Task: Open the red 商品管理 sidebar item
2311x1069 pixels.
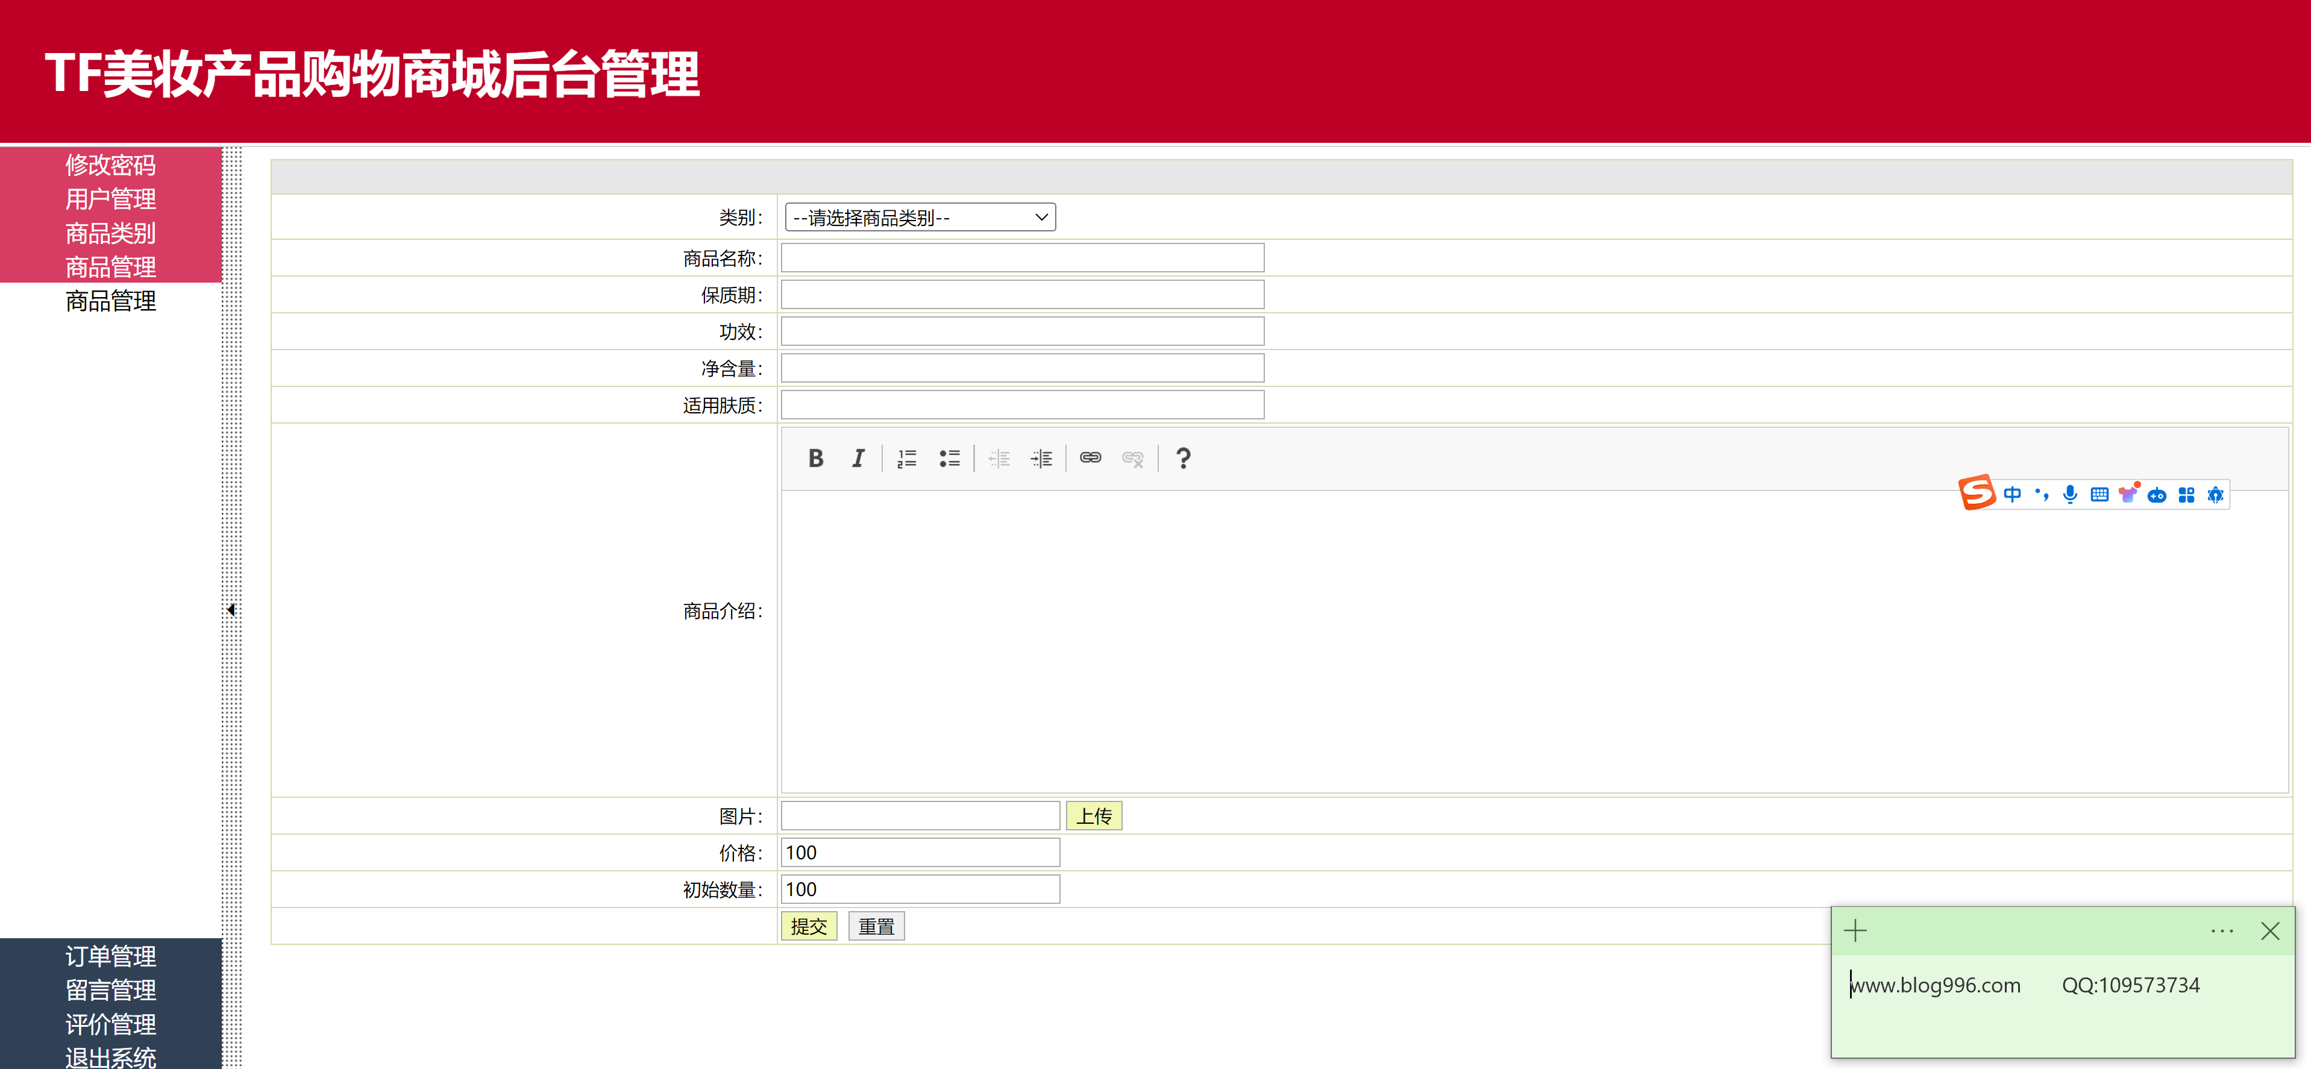Action: pos(110,268)
